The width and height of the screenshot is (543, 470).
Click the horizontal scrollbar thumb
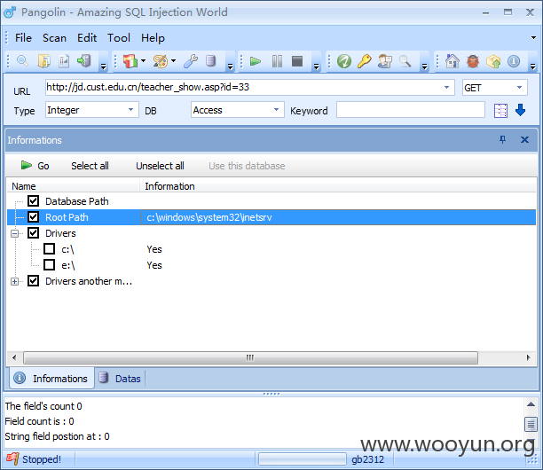click(250, 357)
